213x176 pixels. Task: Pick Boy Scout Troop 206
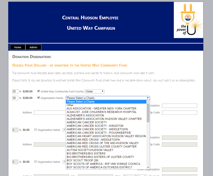tap(106, 161)
